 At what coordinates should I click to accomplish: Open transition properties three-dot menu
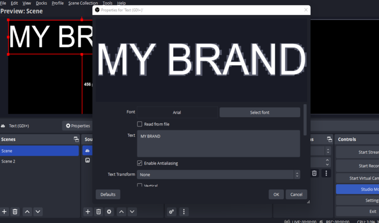(x=327, y=173)
